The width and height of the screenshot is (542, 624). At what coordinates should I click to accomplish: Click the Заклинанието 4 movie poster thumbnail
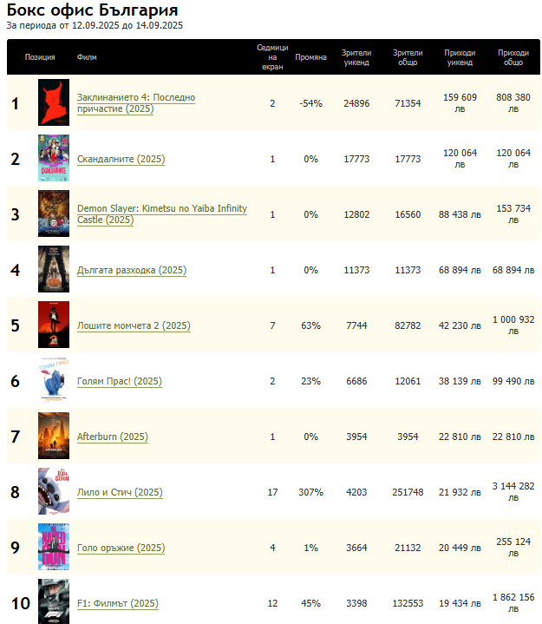[x=53, y=103]
